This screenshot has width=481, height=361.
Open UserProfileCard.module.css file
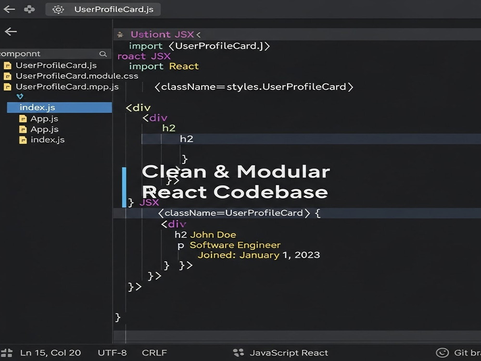77,76
